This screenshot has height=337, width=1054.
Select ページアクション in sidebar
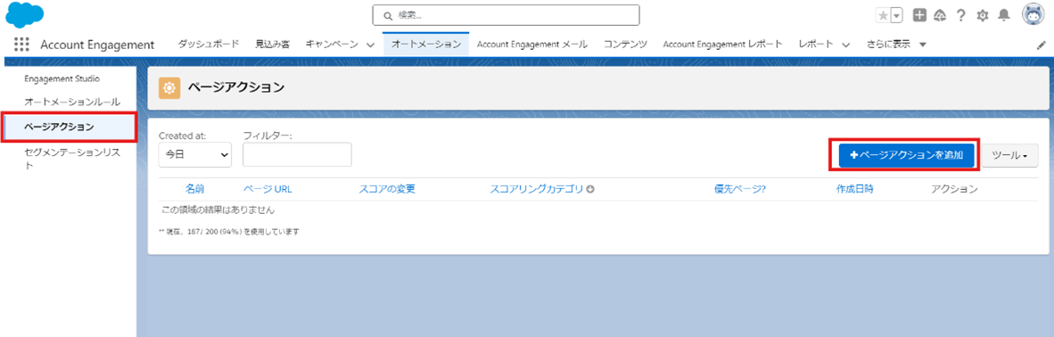(x=69, y=127)
